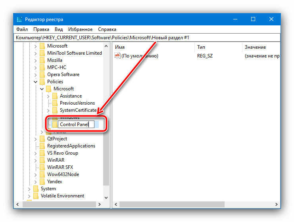294x222 pixels.
Task: Expand the Volatile Environment key
Action: tap(29, 196)
